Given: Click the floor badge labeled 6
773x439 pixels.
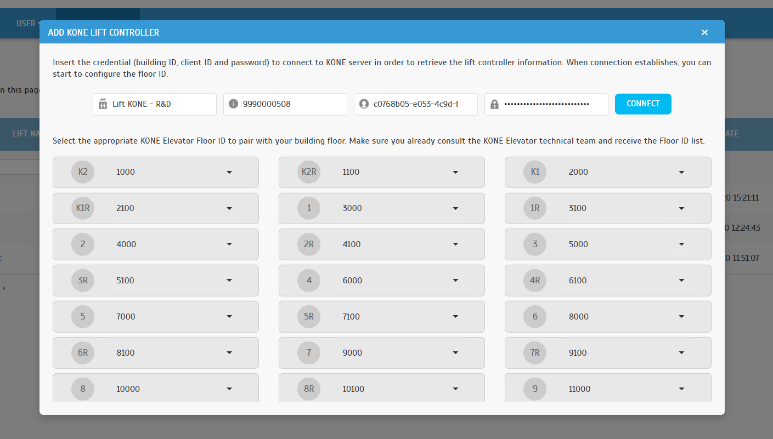Looking at the screenshot, I should click(x=535, y=317).
